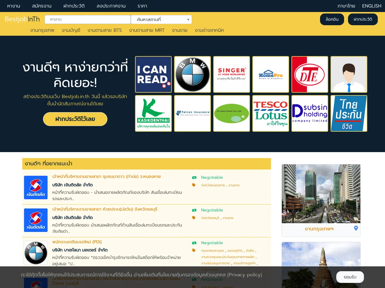The height and width of the screenshot is (288, 385).
Task: Open job title ห้วยปราบ(บ่อวิน) จังหวัดชลบุรี
Action: click(105, 209)
